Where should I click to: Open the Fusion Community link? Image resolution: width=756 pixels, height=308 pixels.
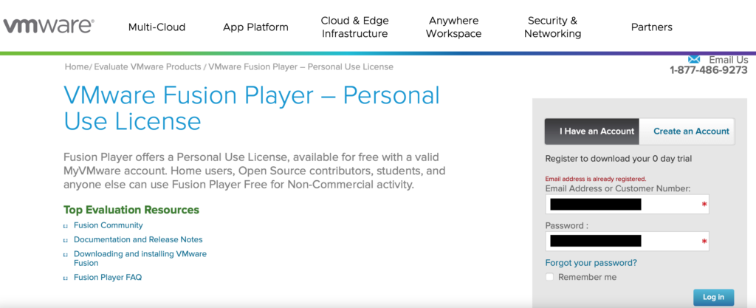click(108, 225)
